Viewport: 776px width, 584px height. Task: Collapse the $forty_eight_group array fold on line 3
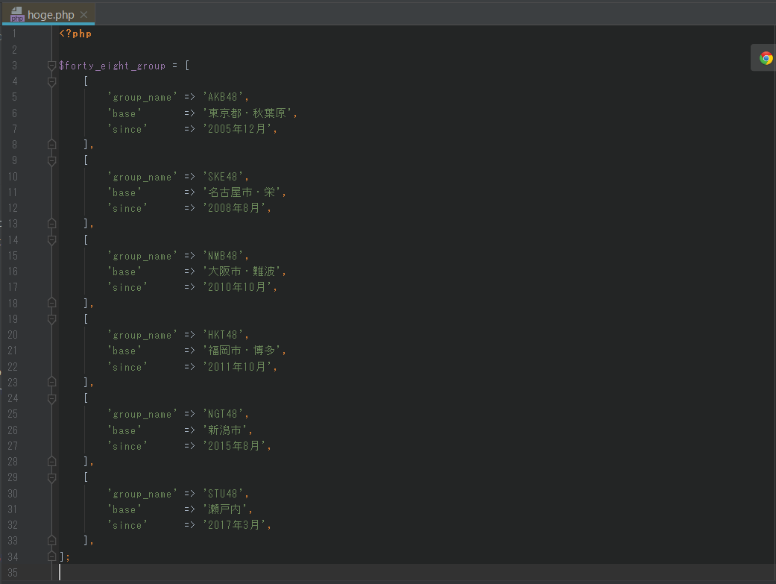[x=51, y=66]
